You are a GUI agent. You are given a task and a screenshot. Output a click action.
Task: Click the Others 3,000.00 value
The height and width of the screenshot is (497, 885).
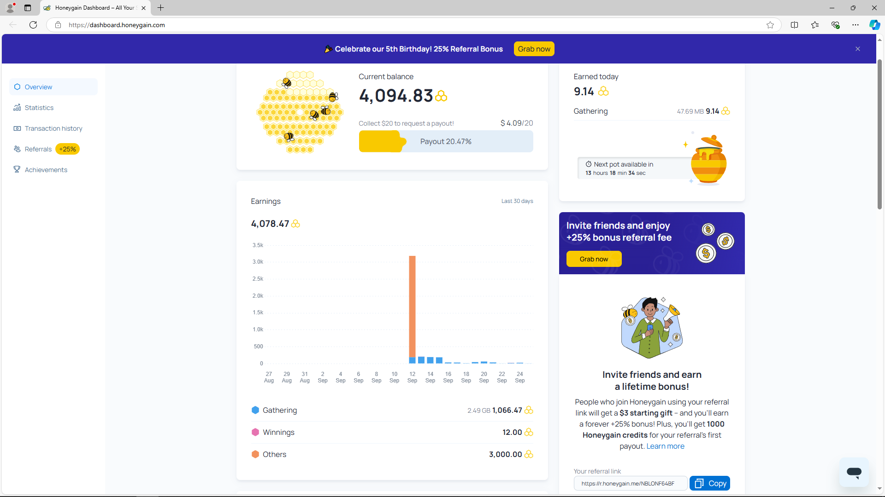pyautogui.click(x=506, y=454)
